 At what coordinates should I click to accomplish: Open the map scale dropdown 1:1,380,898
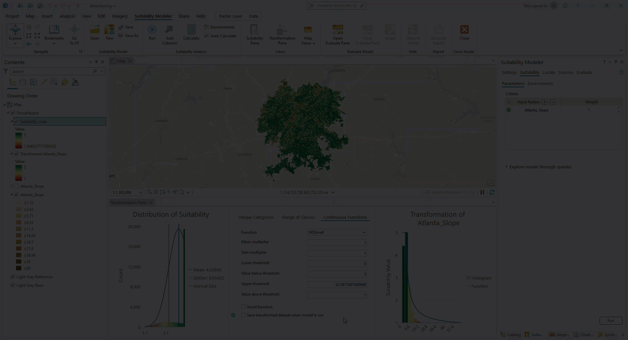point(140,192)
